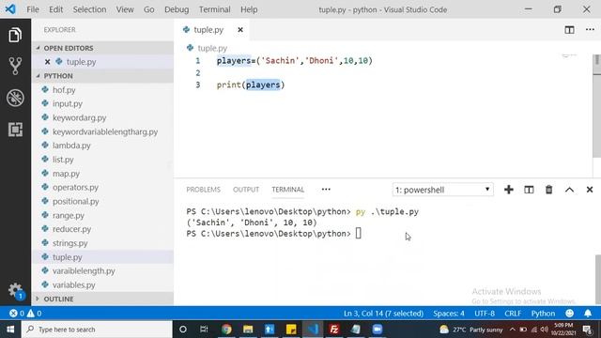Open editor More Actions ellipsis
The width and height of the screenshot is (601, 338).
(x=590, y=29)
